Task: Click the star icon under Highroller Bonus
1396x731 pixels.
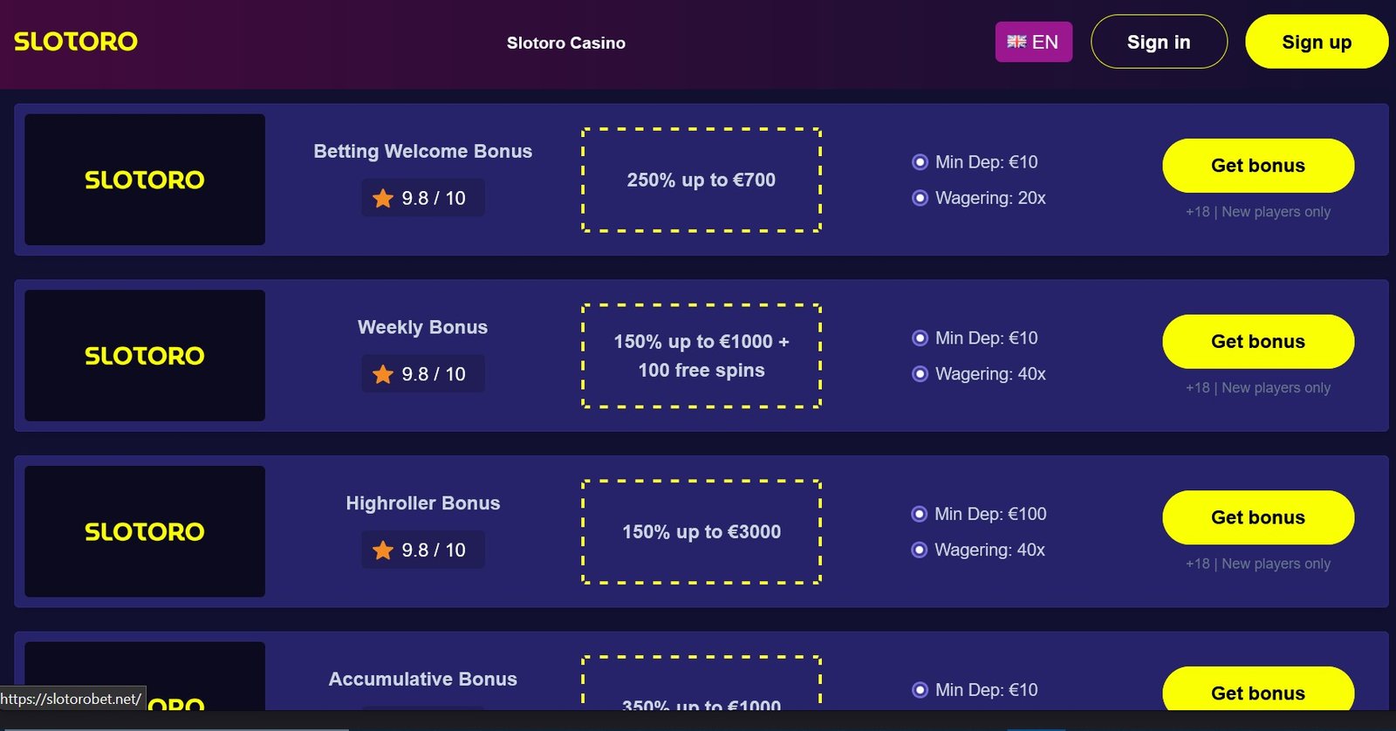Action: 383,550
